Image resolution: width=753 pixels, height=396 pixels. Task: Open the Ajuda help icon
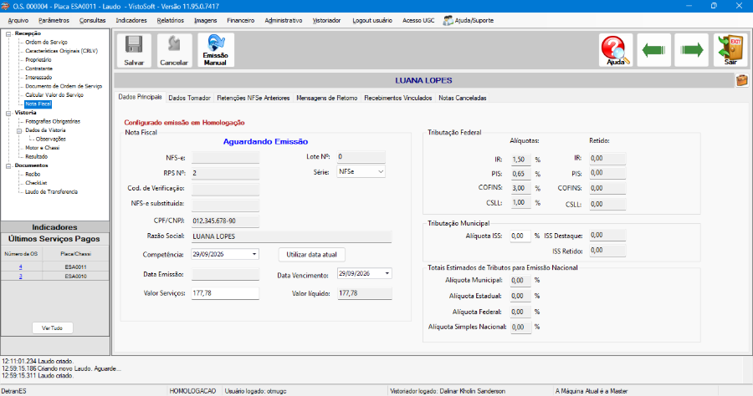tap(616, 50)
